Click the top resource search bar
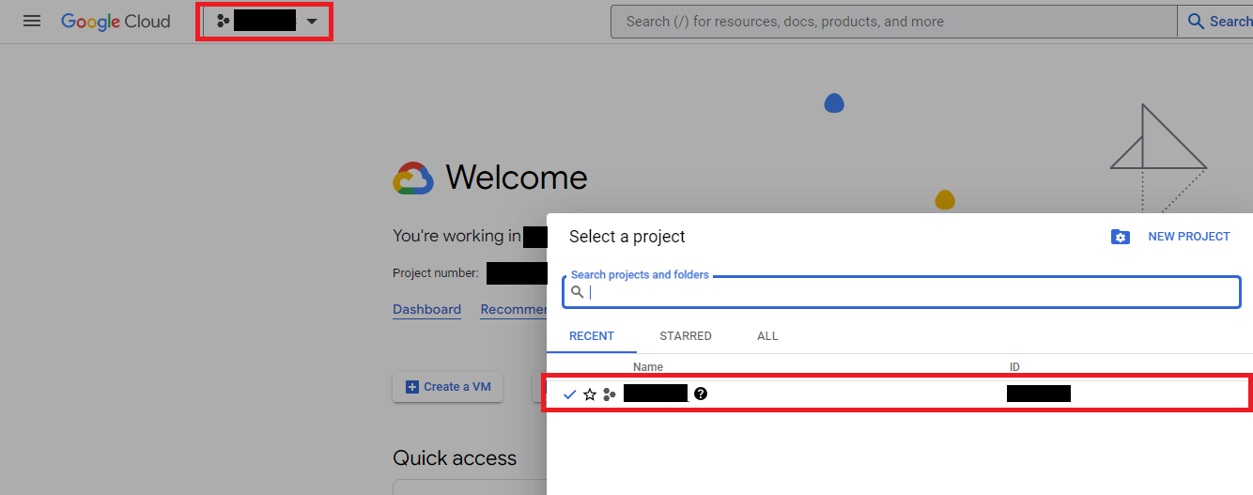Image resolution: width=1253 pixels, height=495 pixels. click(x=893, y=22)
